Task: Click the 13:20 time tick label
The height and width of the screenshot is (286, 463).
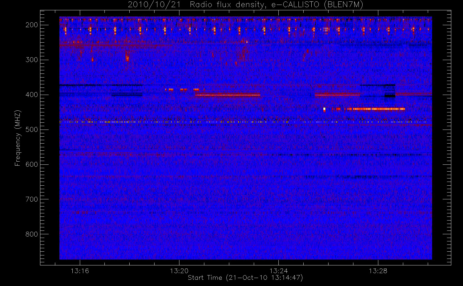Action: click(179, 271)
